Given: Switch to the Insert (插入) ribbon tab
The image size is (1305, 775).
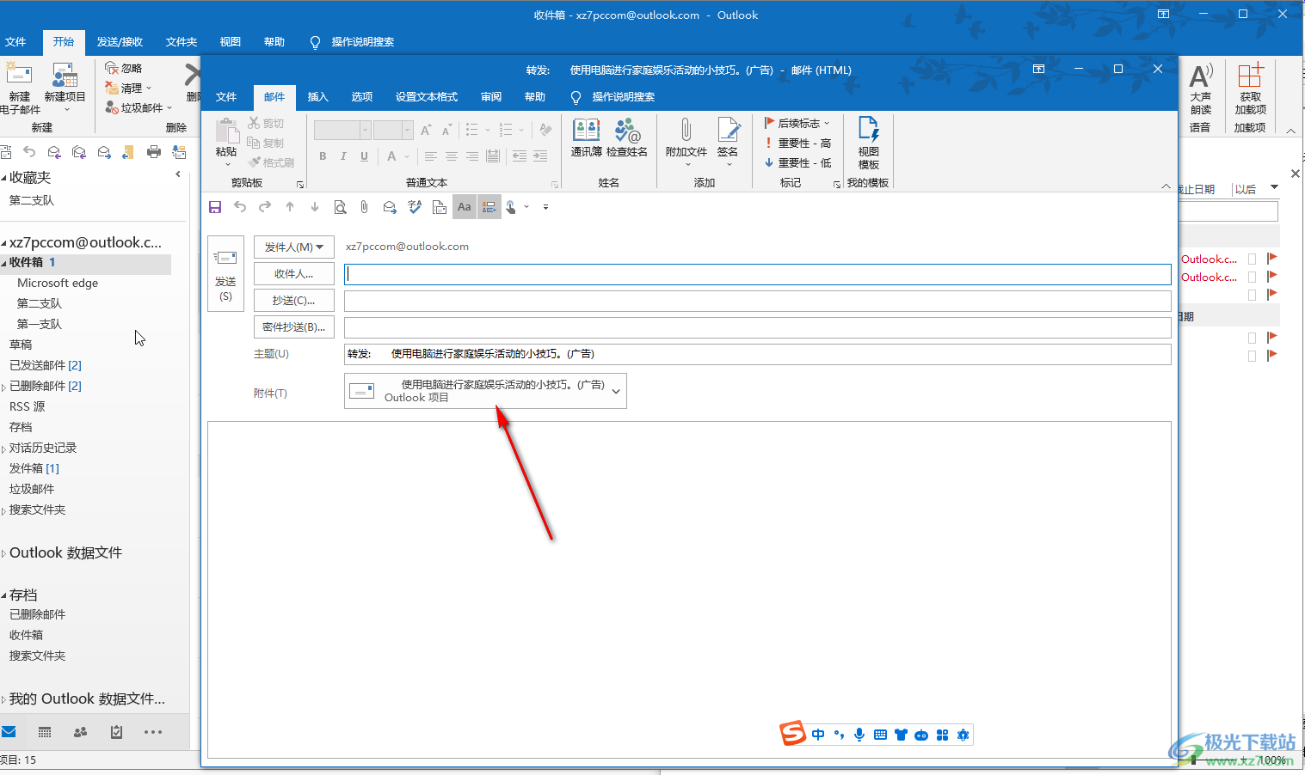Looking at the screenshot, I should tap(318, 97).
